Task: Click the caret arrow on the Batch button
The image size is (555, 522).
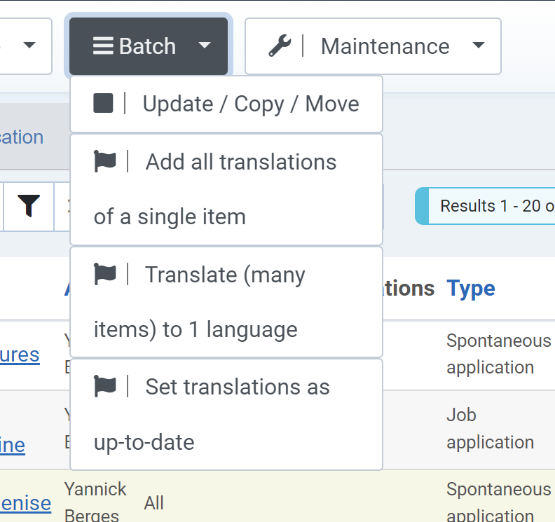Action: (x=205, y=46)
